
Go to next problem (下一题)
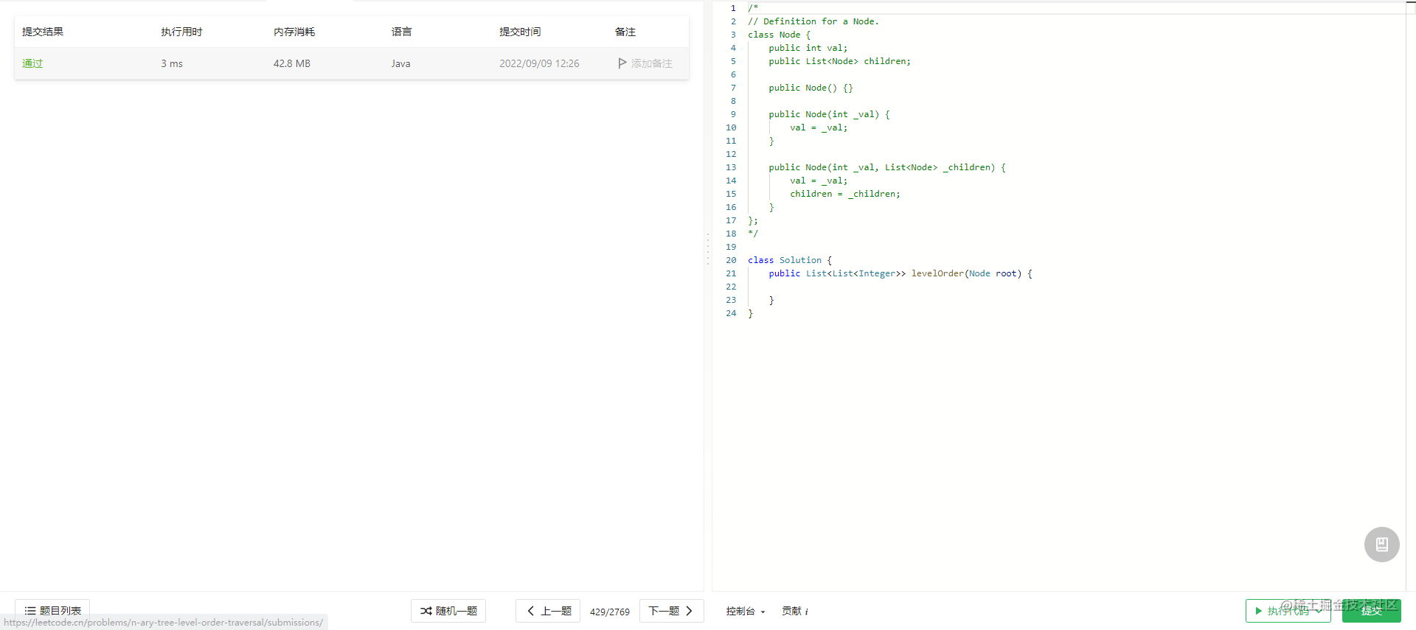coord(671,611)
